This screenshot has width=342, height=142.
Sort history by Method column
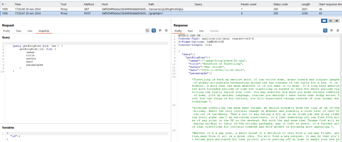pos(92,4)
